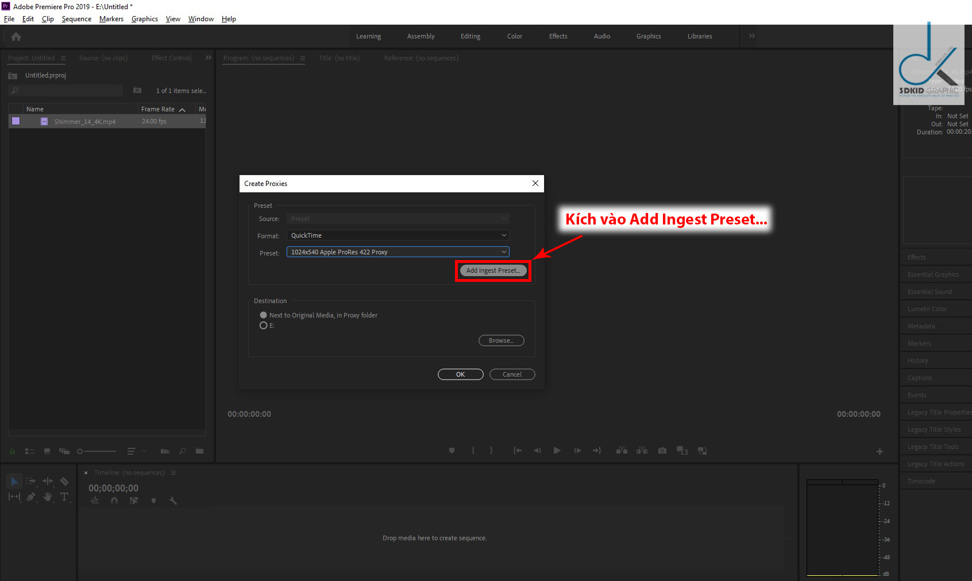This screenshot has width=972, height=581.
Task: Click Step Forward one frame button
Action: pyautogui.click(x=577, y=451)
